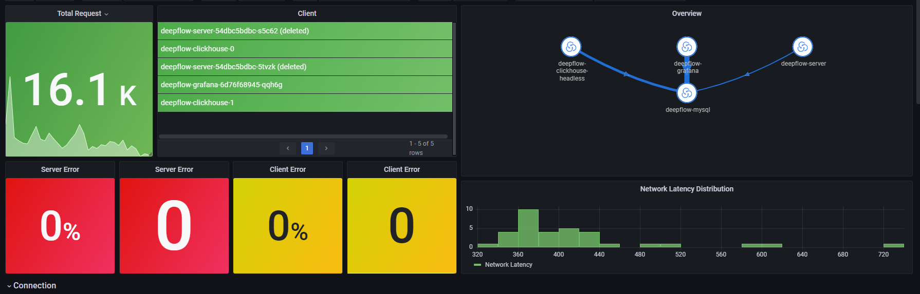Viewport: 920px width, 294px height.
Task: Open the Client panel title menu
Action: tap(307, 13)
